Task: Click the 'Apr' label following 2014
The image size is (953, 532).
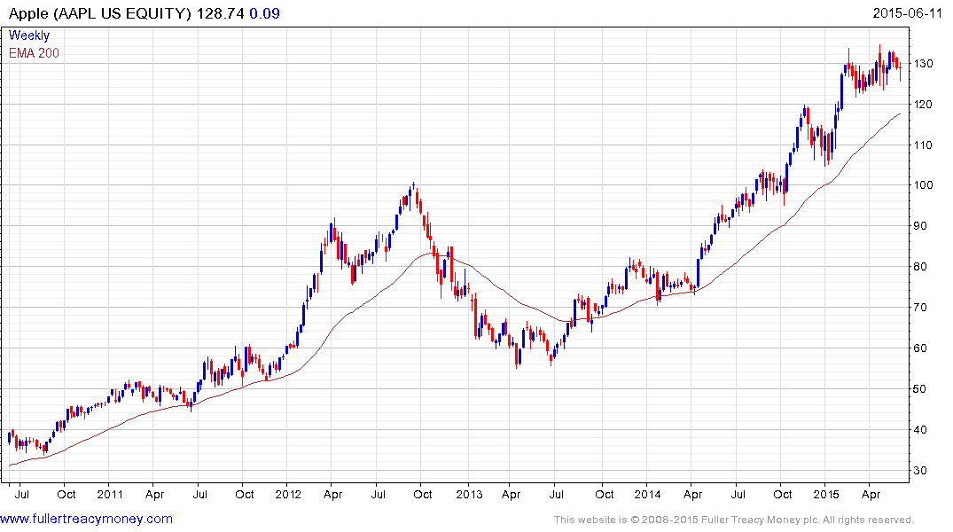Action: pos(693,495)
